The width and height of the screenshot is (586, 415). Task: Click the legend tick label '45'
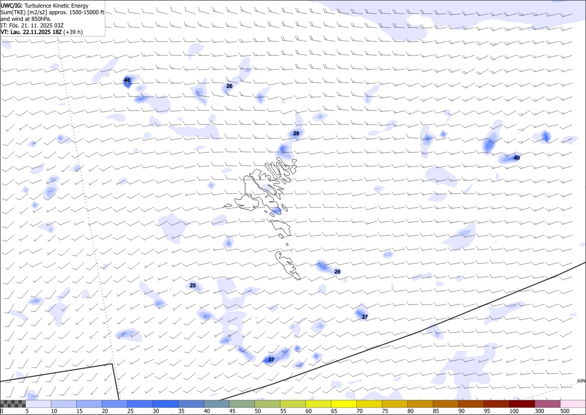click(x=232, y=411)
